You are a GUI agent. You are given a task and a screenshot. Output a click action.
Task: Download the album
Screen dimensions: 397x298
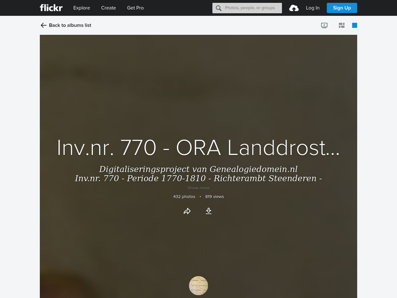click(208, 211)
